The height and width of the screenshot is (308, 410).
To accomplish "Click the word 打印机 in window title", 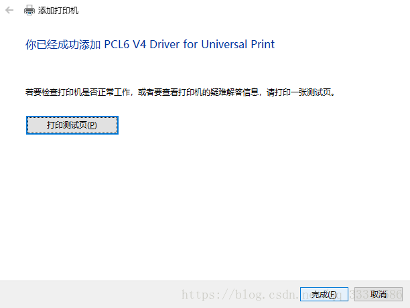I will [x=66, y=11].
